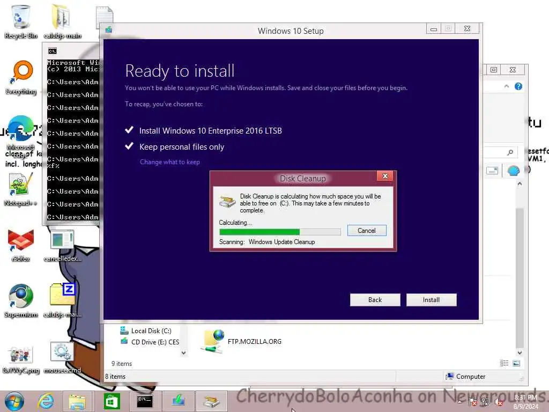Click the Install button in Setup

pos(432,300)
